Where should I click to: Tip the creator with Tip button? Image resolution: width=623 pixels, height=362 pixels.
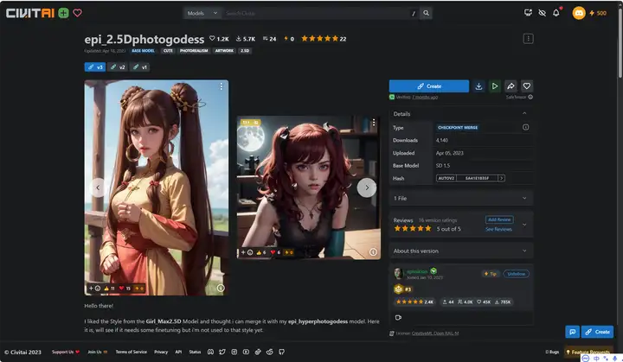click(x=491, y=274)
